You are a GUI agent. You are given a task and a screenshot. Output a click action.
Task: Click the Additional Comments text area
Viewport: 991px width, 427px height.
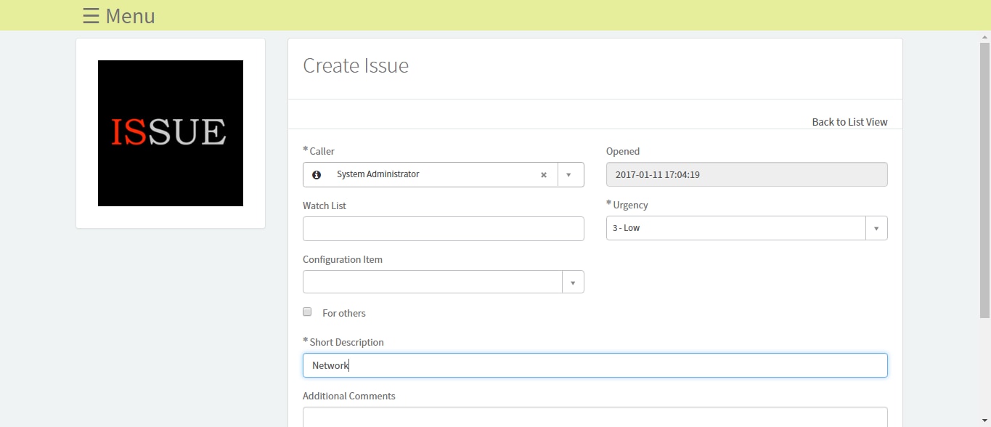pos(595,417)
